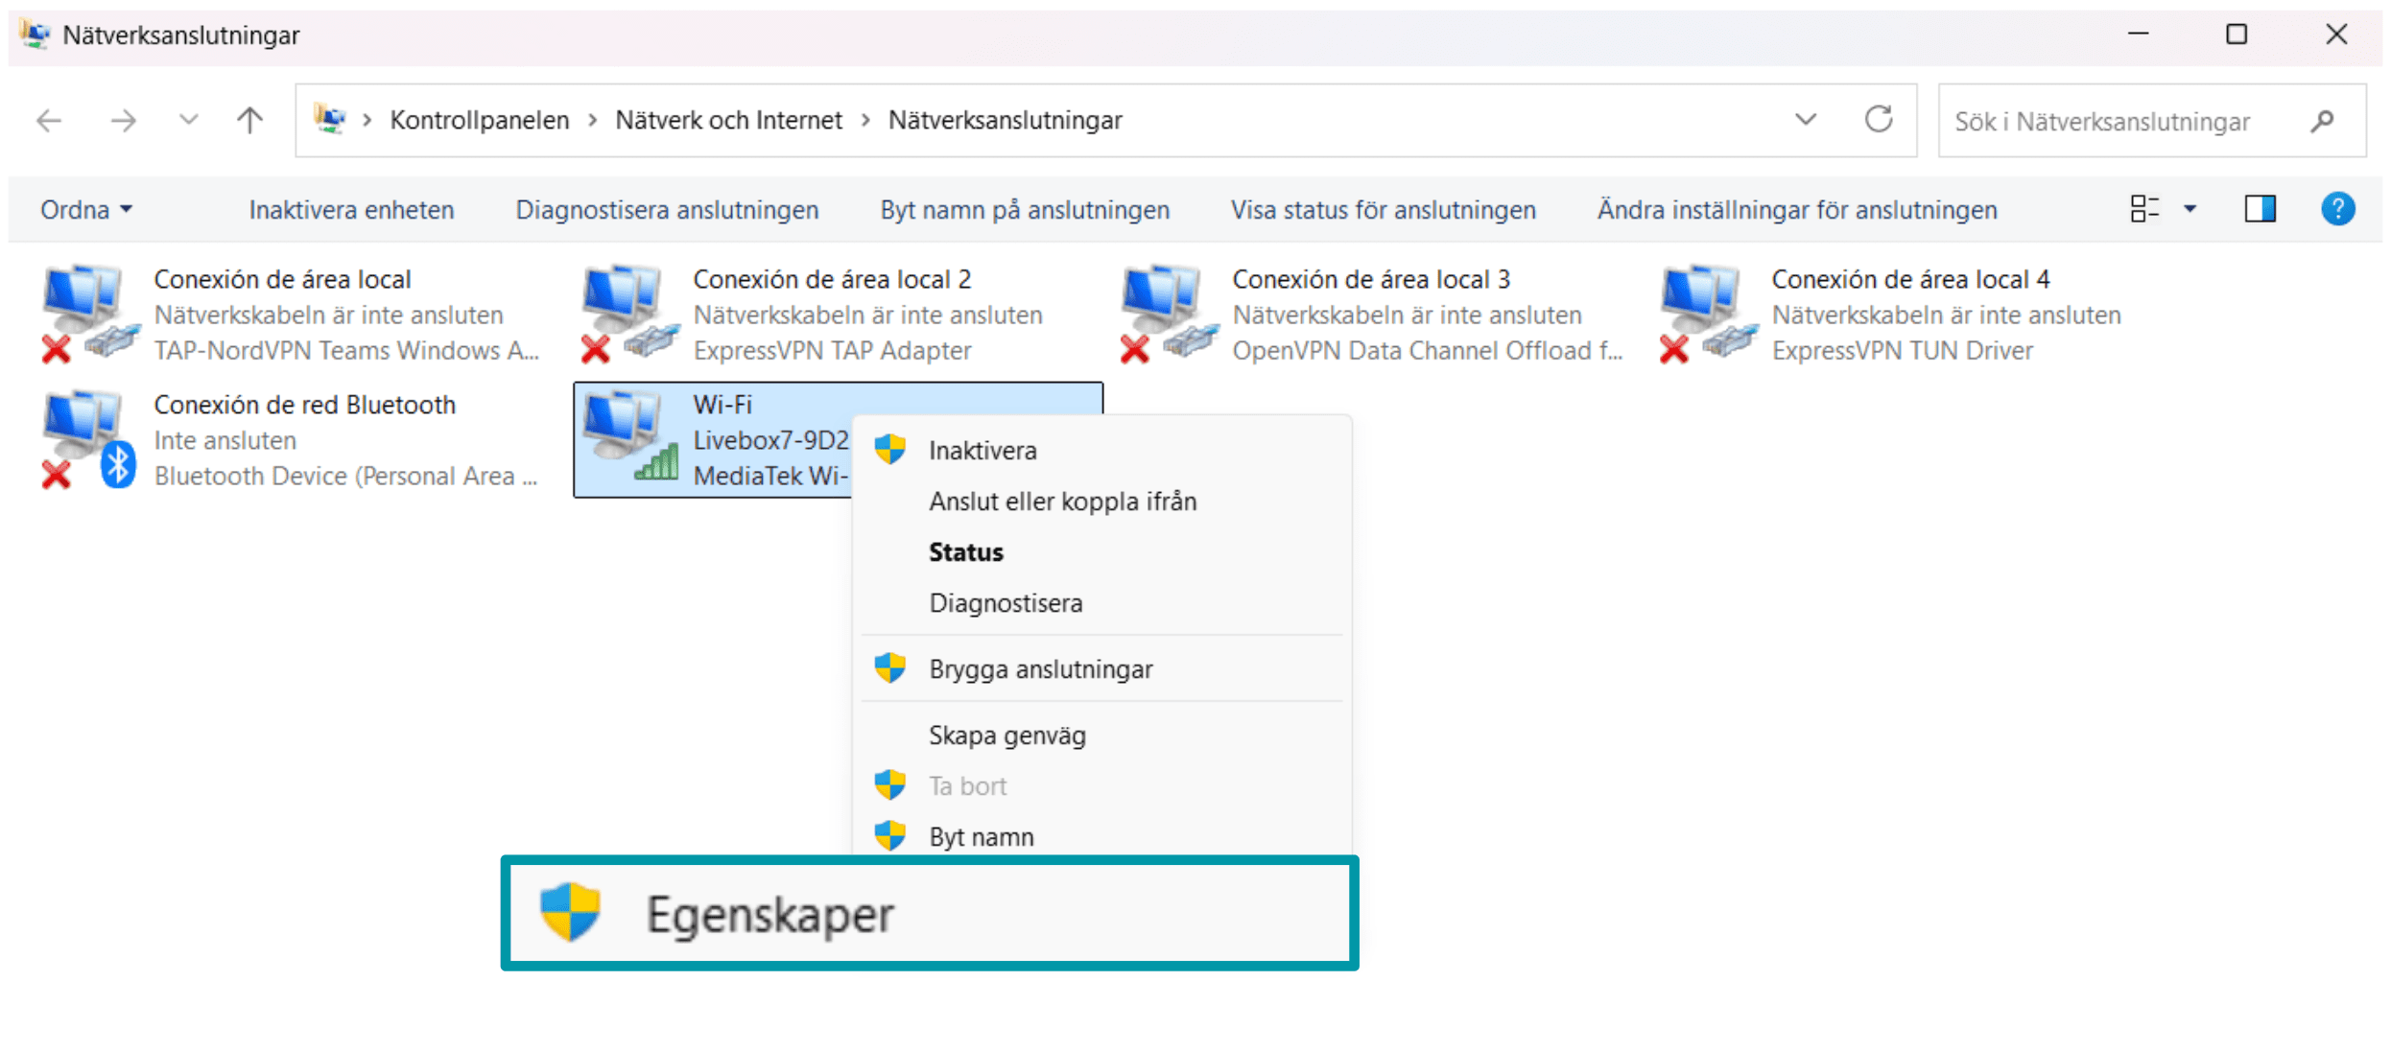Click the view layout icon in toolbar
This screenshot has width=2391, height=1051.
click(x=2143, y=209)
